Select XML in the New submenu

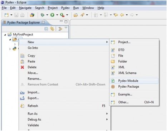click(134, 67)
